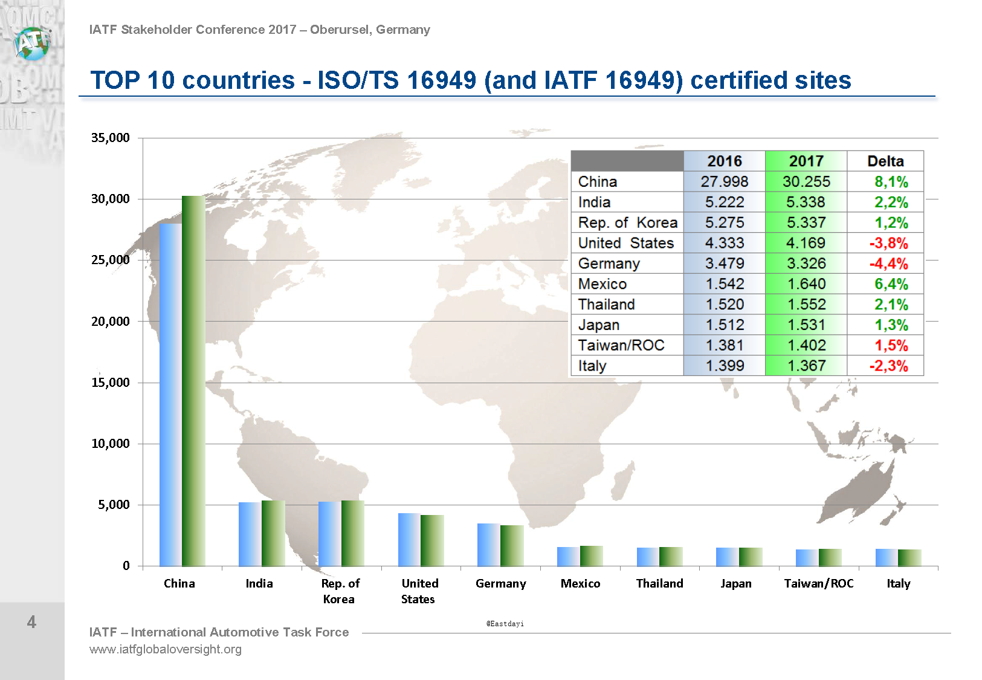Select United States' green 2017 bar
Screen dimensions: 982x680
433,540
